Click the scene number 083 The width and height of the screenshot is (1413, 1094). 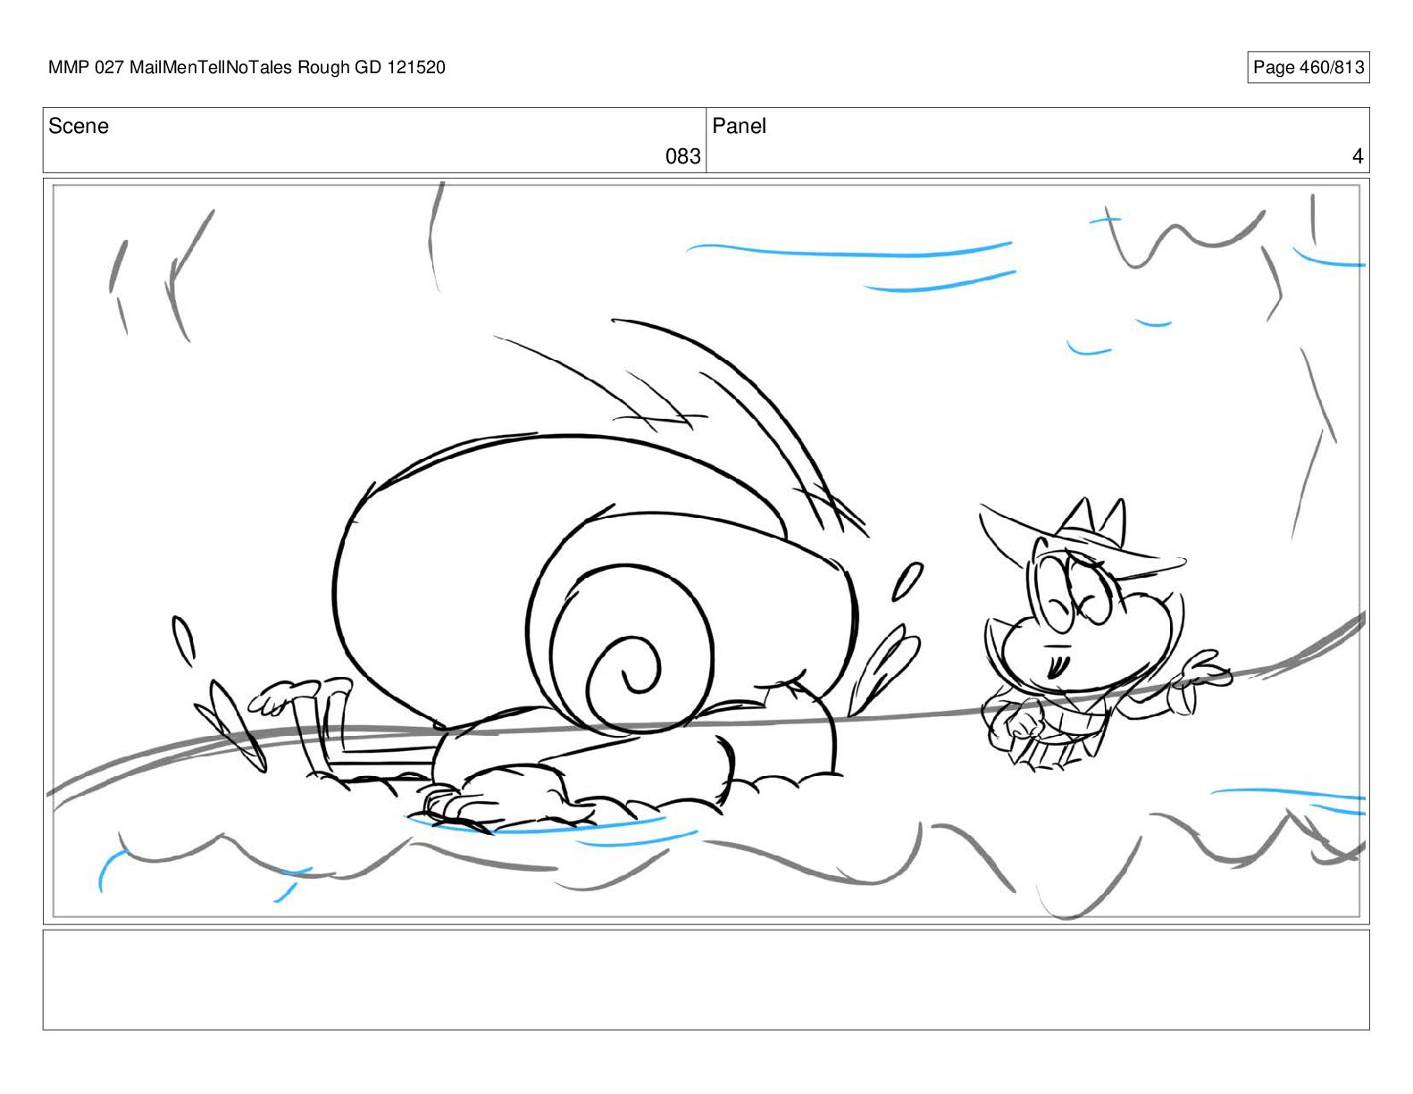[682, 156]
